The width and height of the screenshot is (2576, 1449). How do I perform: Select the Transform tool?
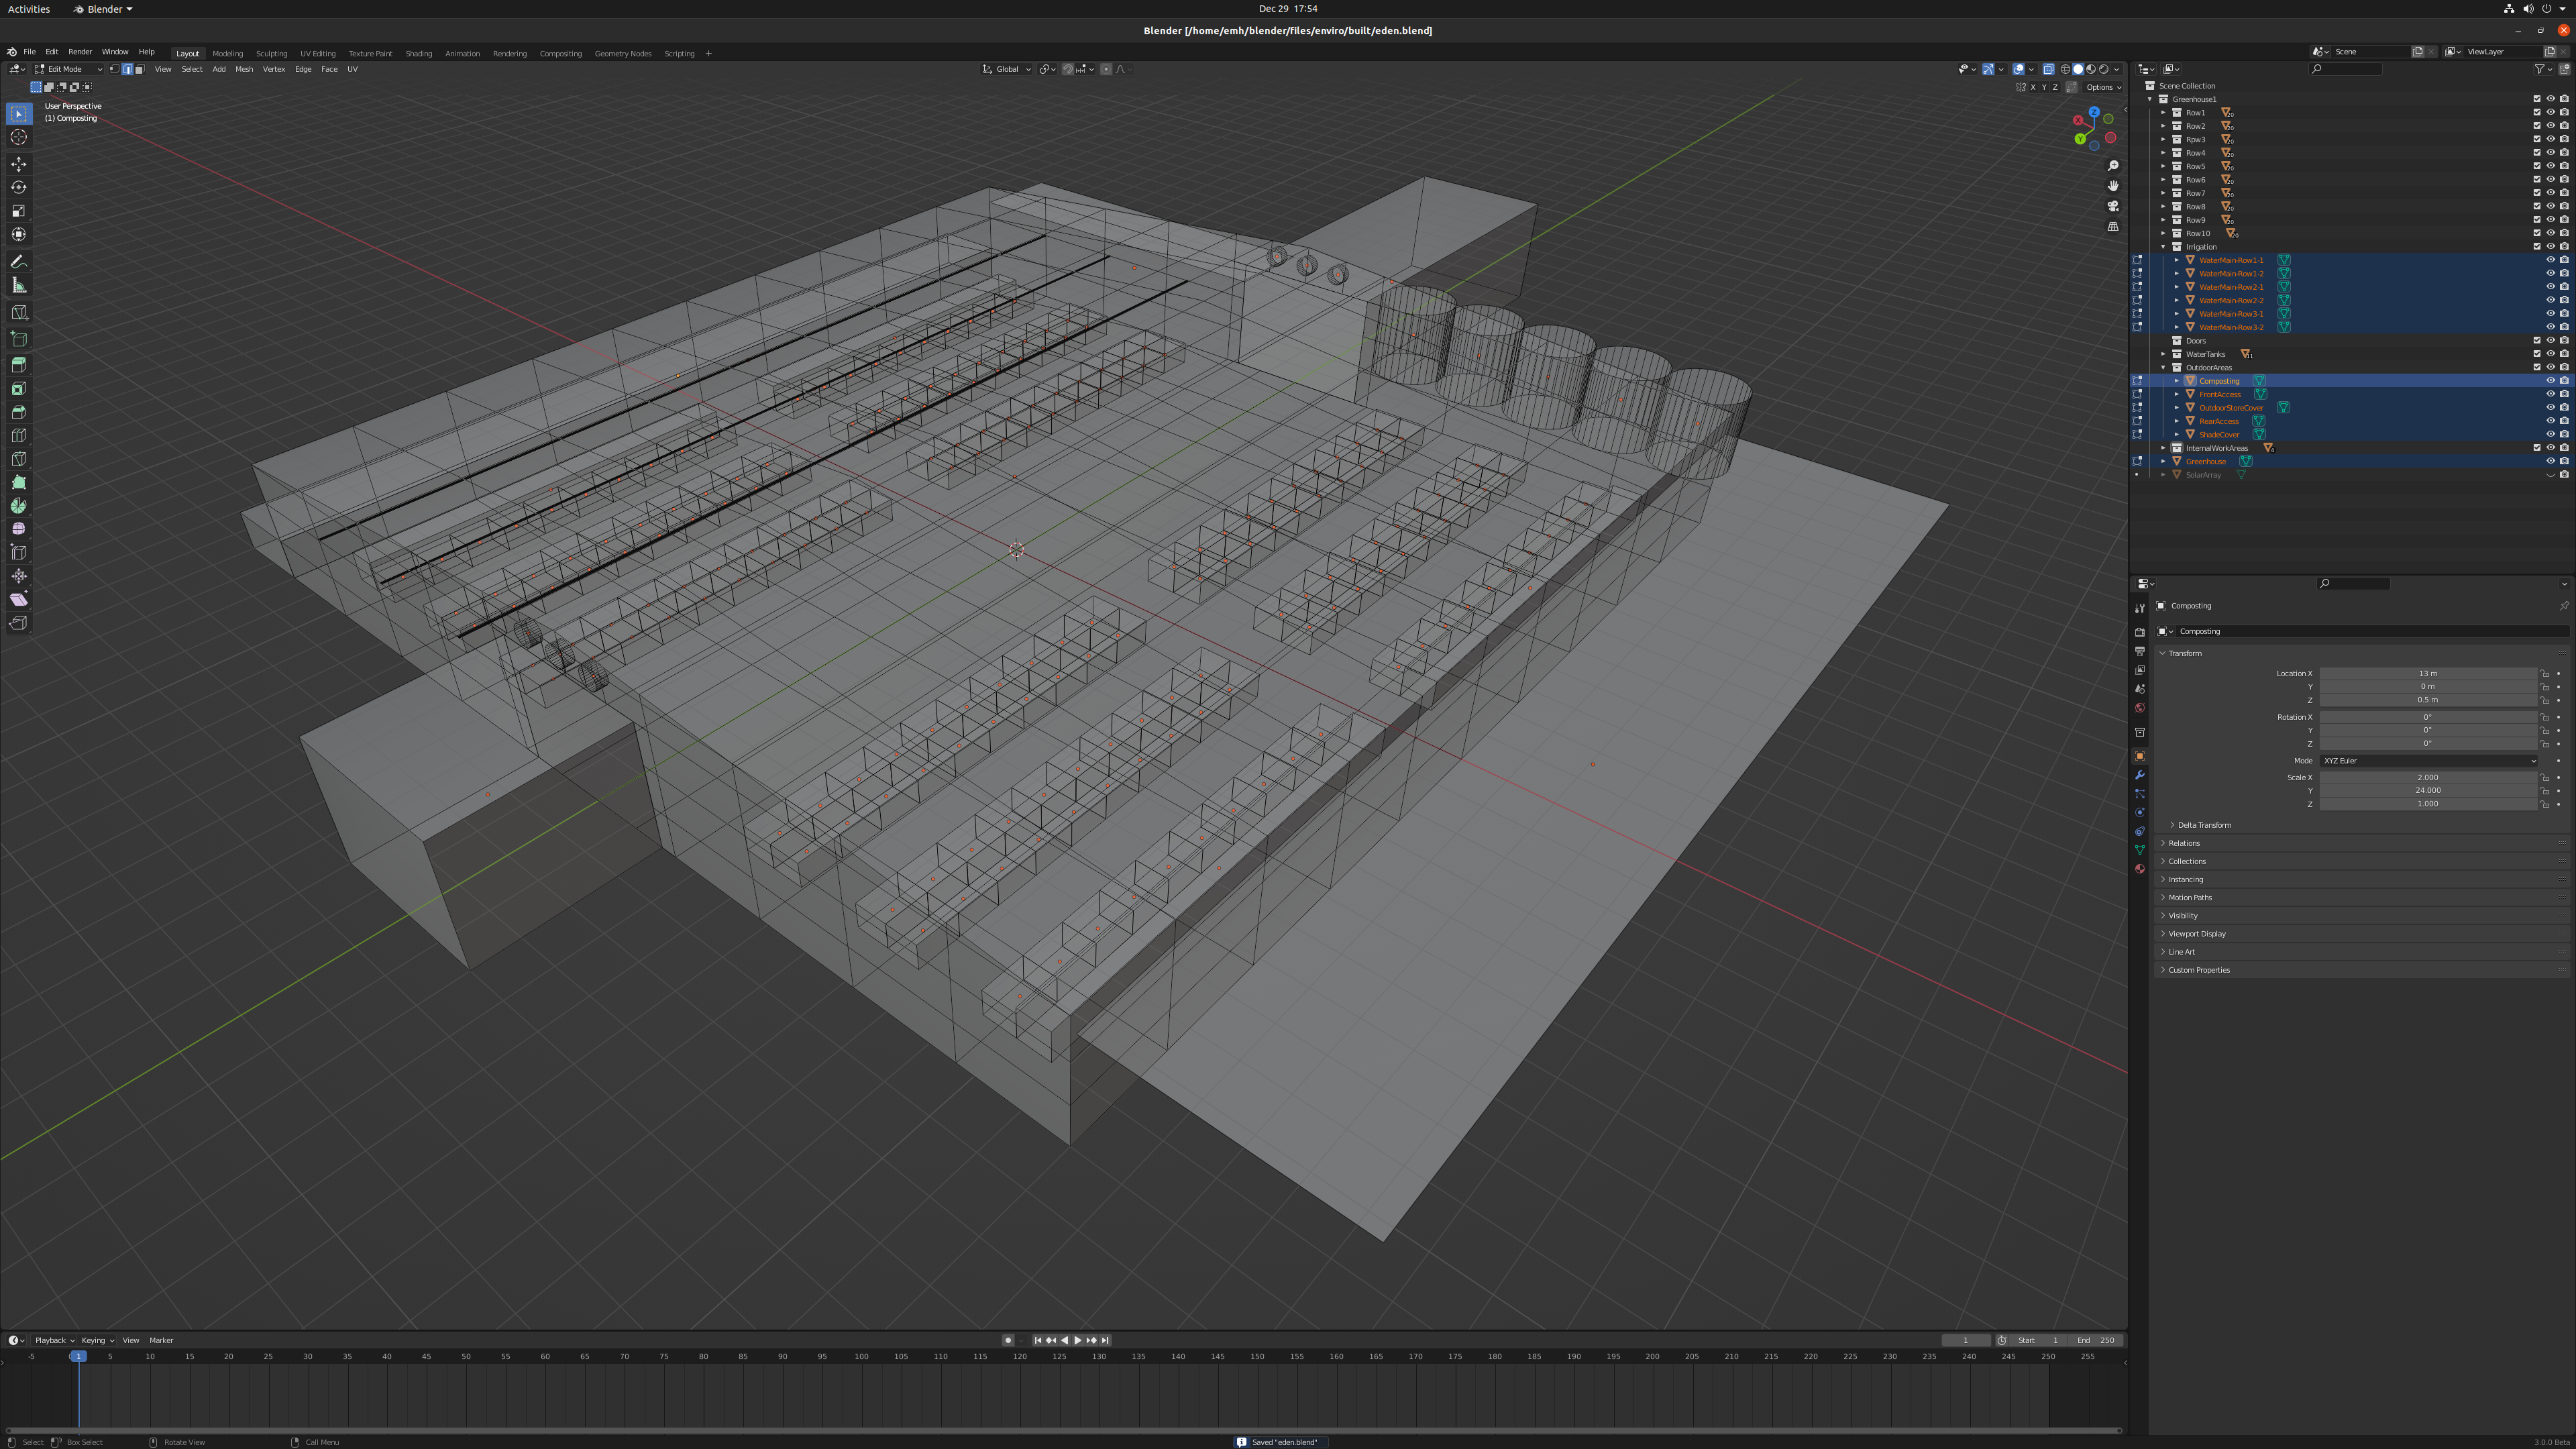point(19,234)
